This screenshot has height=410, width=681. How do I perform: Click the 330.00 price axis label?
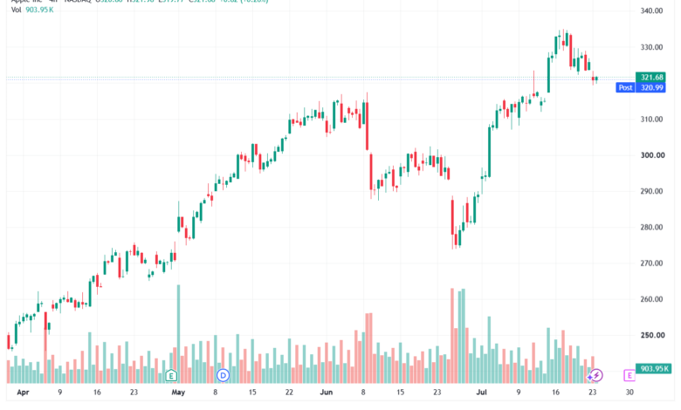click(x=651, y=47)
